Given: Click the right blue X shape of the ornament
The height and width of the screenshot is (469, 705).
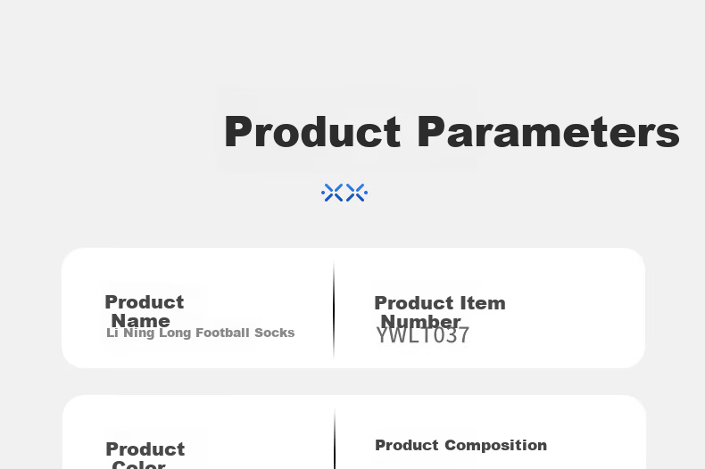Looking at the screenshot, I should pyautogui.click(x=356, y=193).
